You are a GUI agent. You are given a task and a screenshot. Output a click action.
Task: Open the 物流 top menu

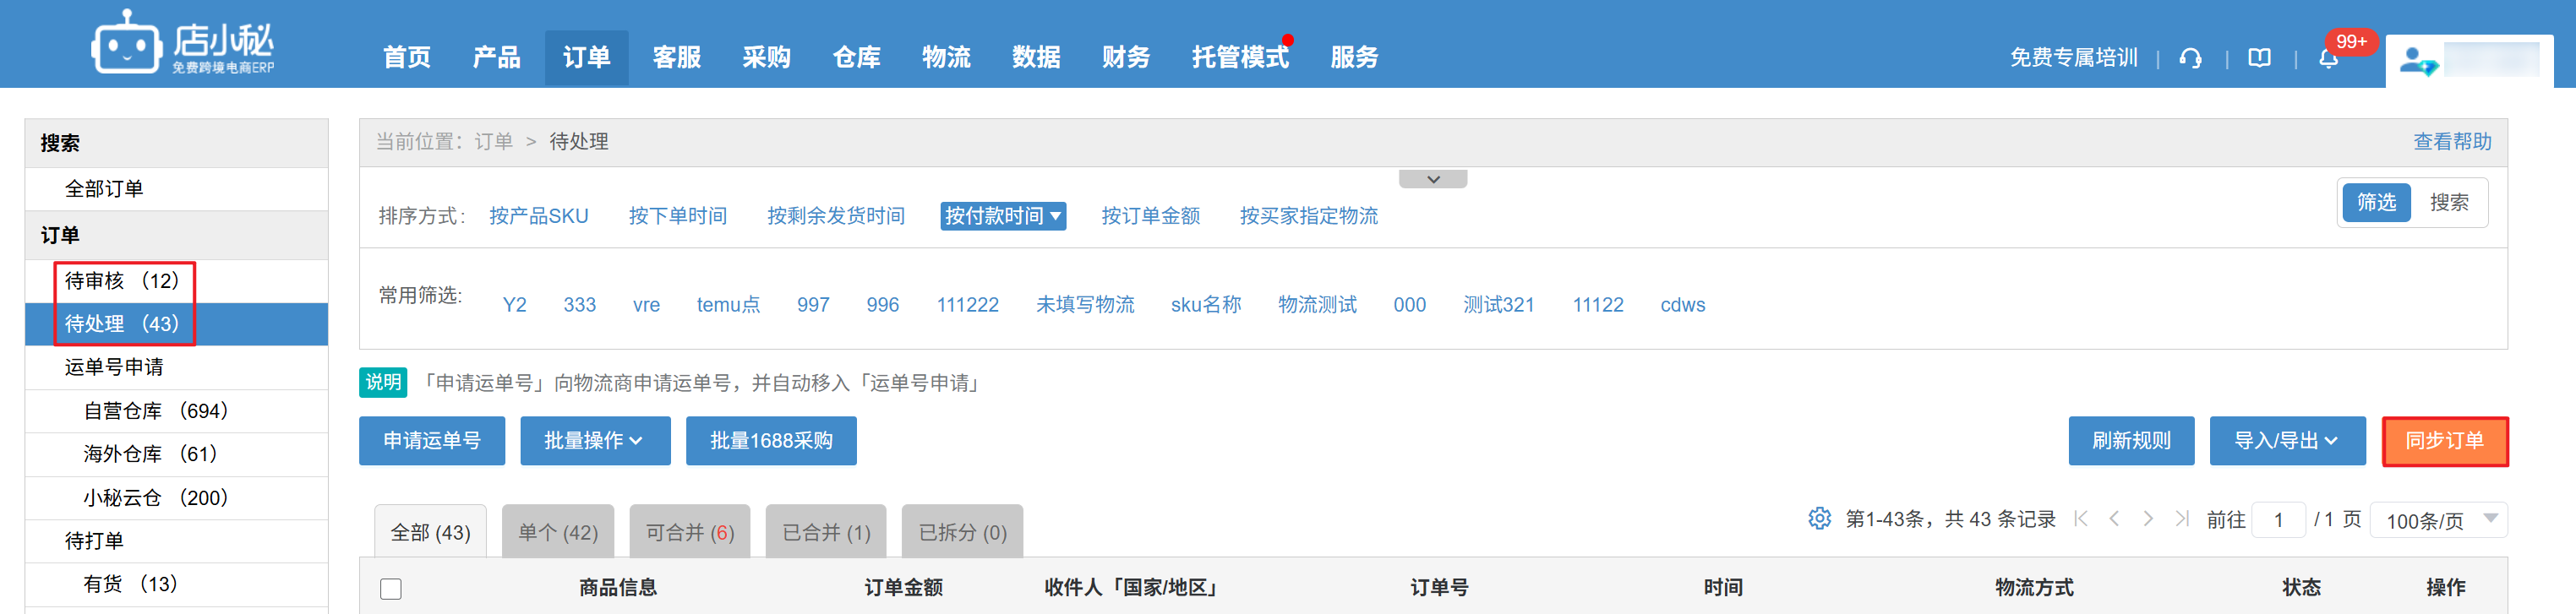click(x=946, y=58)
